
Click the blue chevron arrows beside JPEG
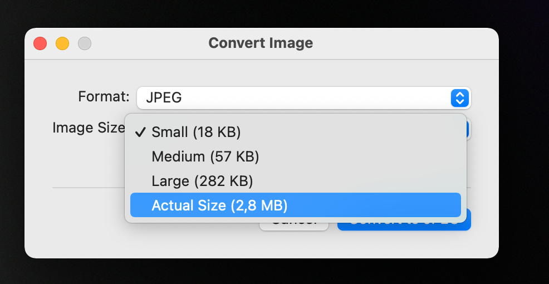point(460,97)
